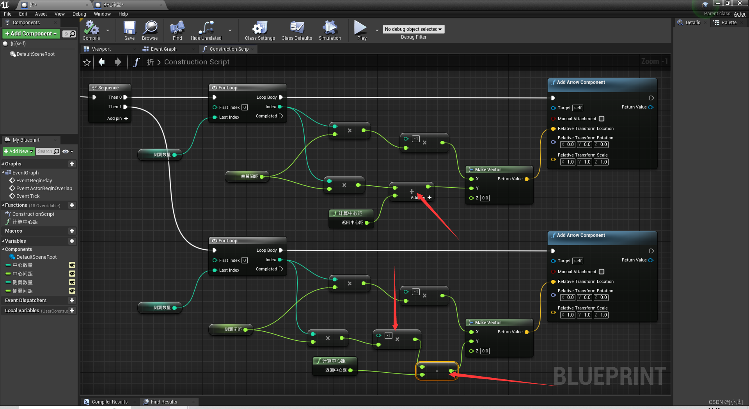This screenshot has height=409, width=749.
Task: Enable Manual Attachment on upper Add Arrow Component
Action: (x=602, y=119)
